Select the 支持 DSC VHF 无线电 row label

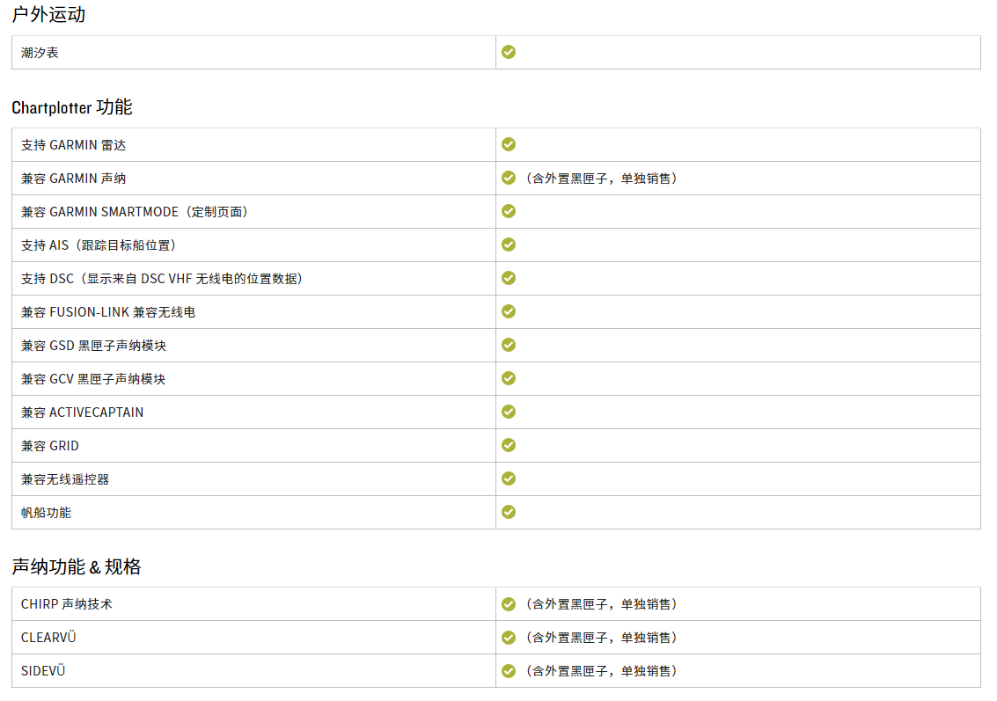[164, 278]
